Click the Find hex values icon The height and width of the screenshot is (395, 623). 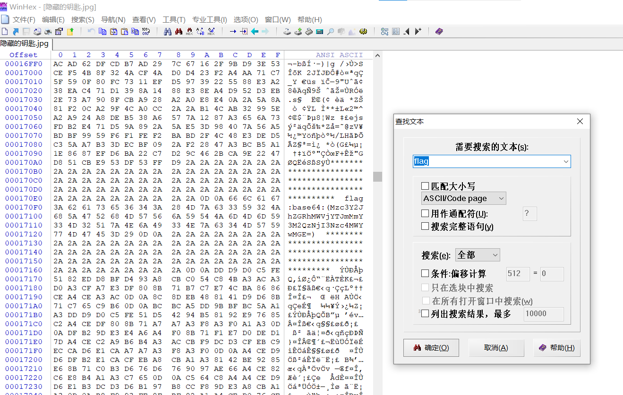point(189,32)
